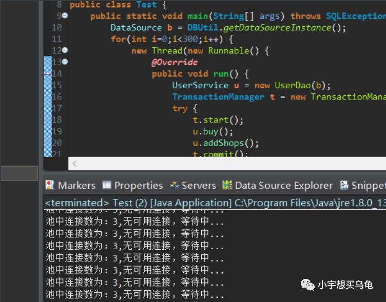Click the Properties tab icon

pyautogui.click(x=107, y=185)
